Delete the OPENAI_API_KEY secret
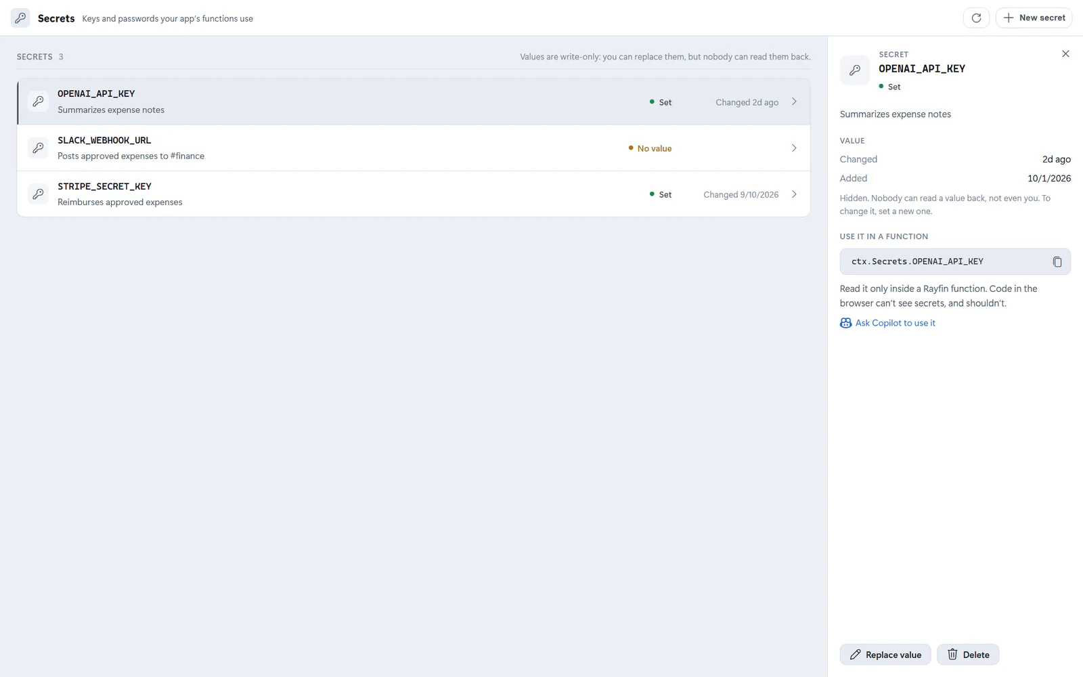This screenshot has width=1083, height=677. click(x=968, y=655)
